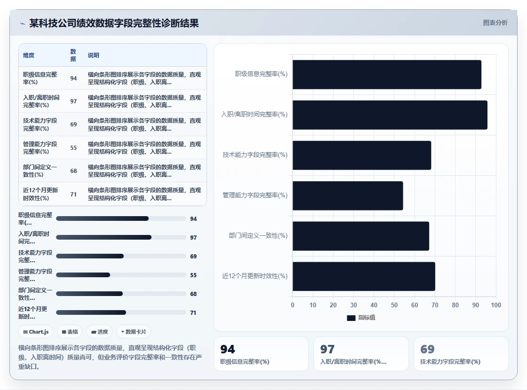Click x-axis tick label 50

click(x=394, y=305)
